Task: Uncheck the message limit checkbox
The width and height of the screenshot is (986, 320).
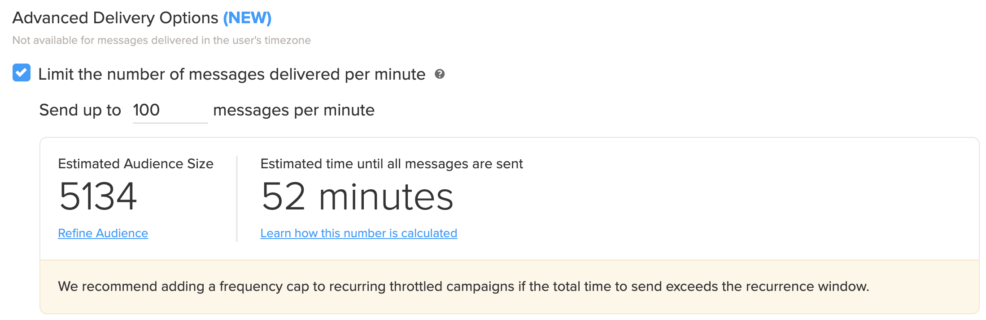Action: click(22, 73)
